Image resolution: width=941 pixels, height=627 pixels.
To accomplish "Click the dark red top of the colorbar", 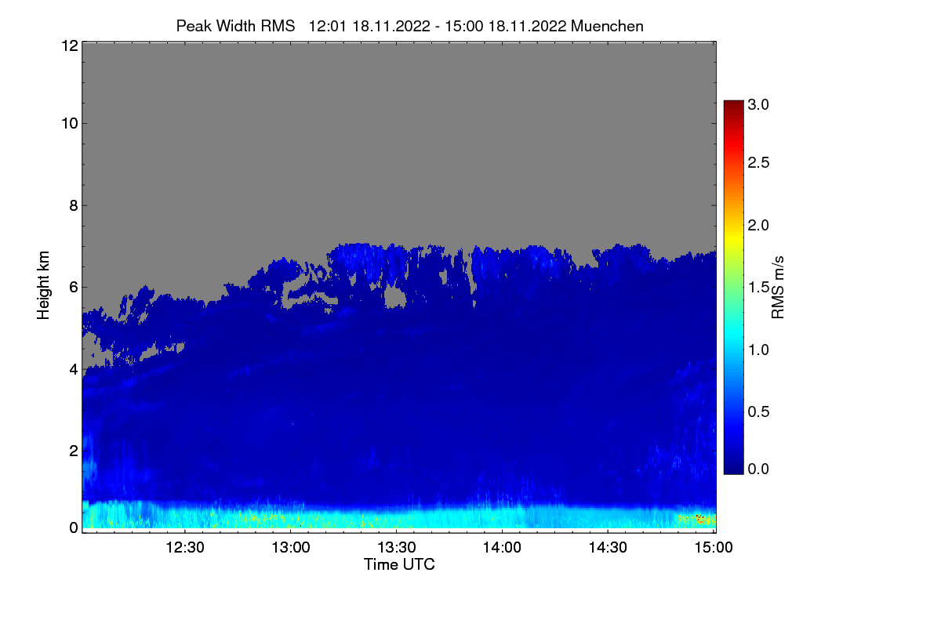I will [x=733, y=106].
